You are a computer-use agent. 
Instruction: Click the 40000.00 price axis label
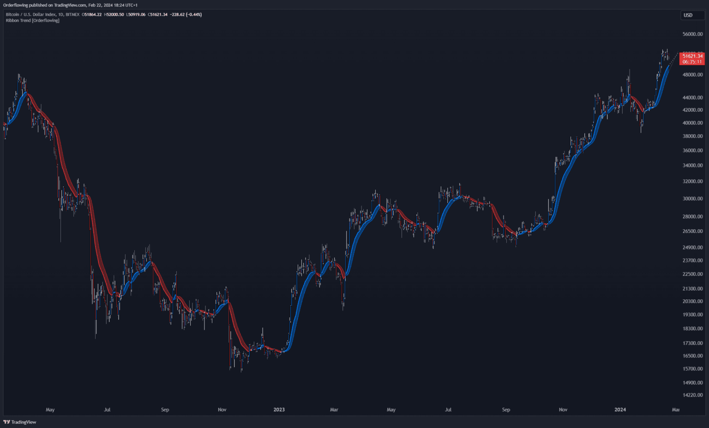pyautogui.click(x=692, y=123)
